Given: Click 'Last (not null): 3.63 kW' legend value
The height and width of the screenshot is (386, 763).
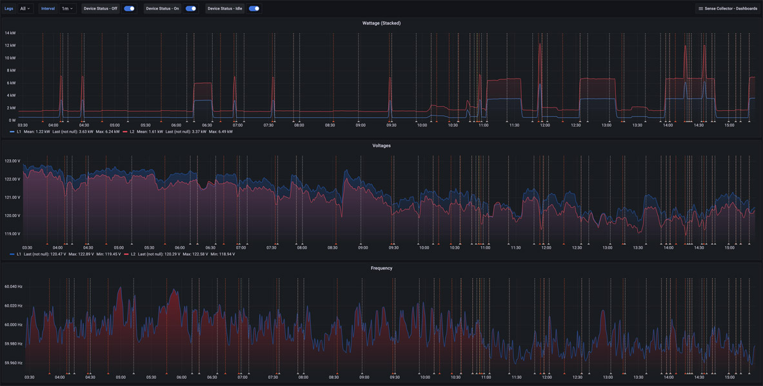Looking at the screenshot, I should (x=72, y=131).
